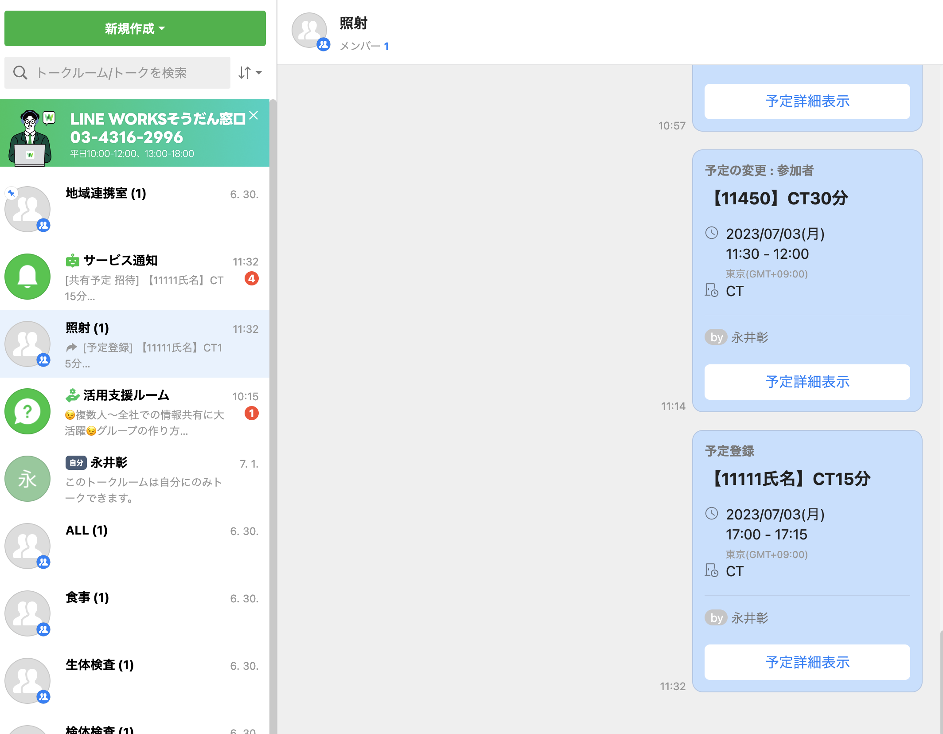Click the clock icon on 【11450】CT30分 card
This screenshot has height=734, width=943.
[x=712, y=233]
